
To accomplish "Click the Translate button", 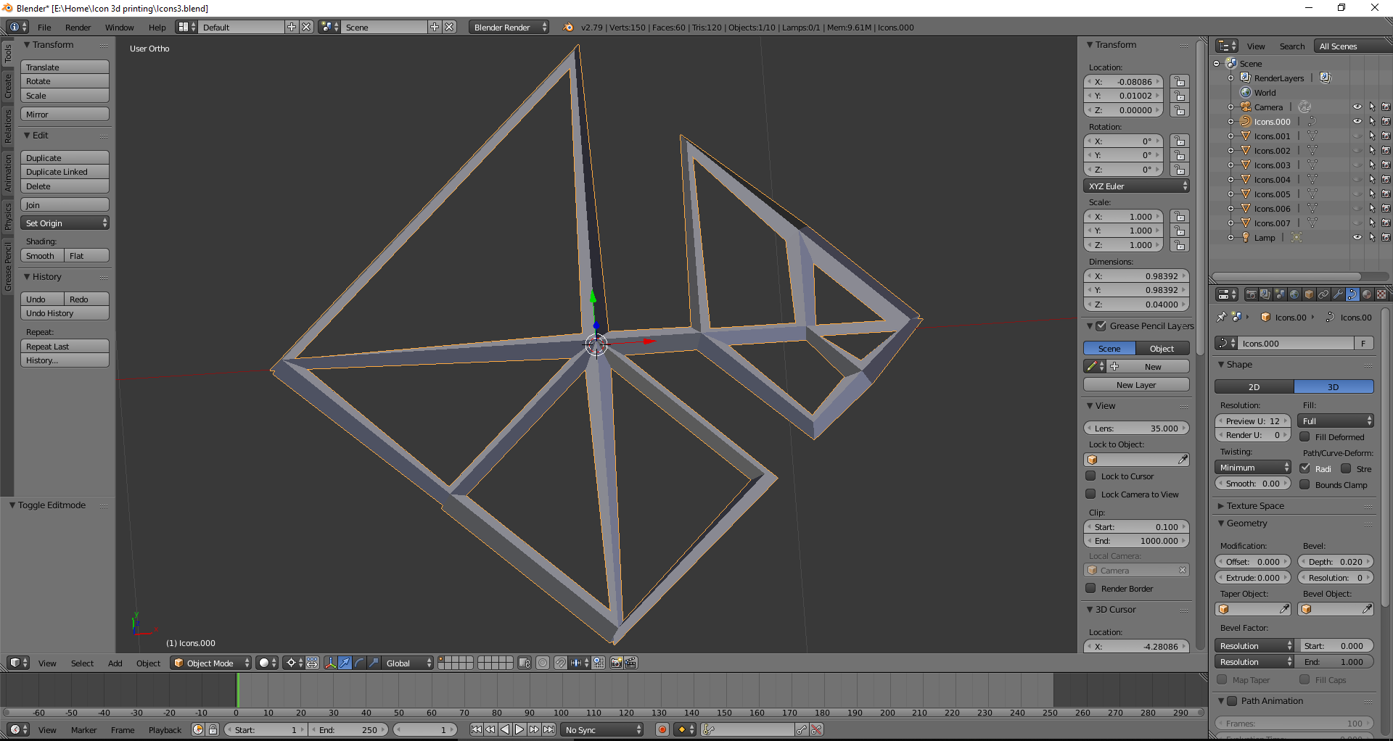I will [x=65, y=67].
